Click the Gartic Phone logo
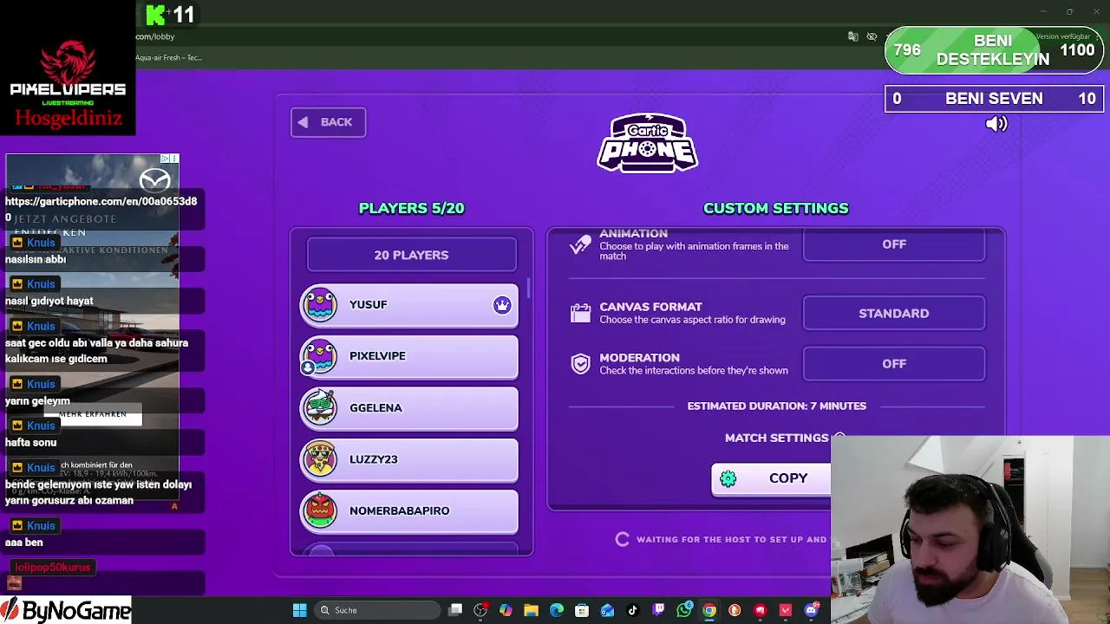 (x=647, y=143)
